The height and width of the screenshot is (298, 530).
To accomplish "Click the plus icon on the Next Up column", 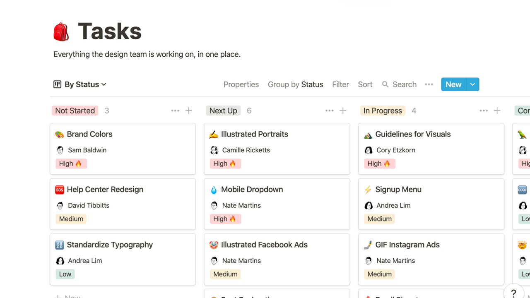I will click(x=343, y=111).
